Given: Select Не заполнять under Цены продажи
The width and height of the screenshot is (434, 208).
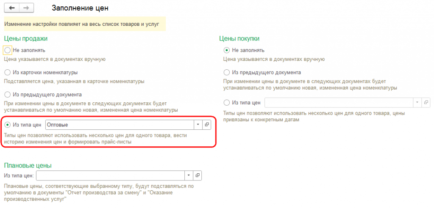Looking at the screenshot, I should 8,50.
